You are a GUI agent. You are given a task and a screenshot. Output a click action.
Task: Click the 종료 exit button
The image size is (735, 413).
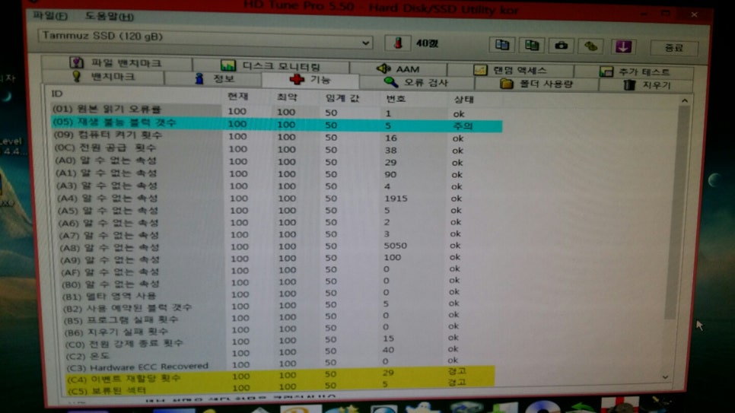coord(673,48)
